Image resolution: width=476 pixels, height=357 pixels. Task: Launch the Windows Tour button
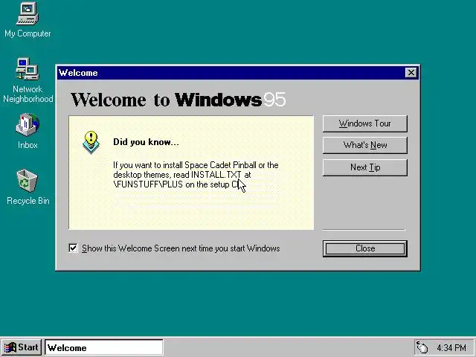point(365,123)
